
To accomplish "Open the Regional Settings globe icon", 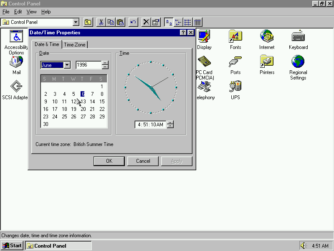I will click(298, 62).
